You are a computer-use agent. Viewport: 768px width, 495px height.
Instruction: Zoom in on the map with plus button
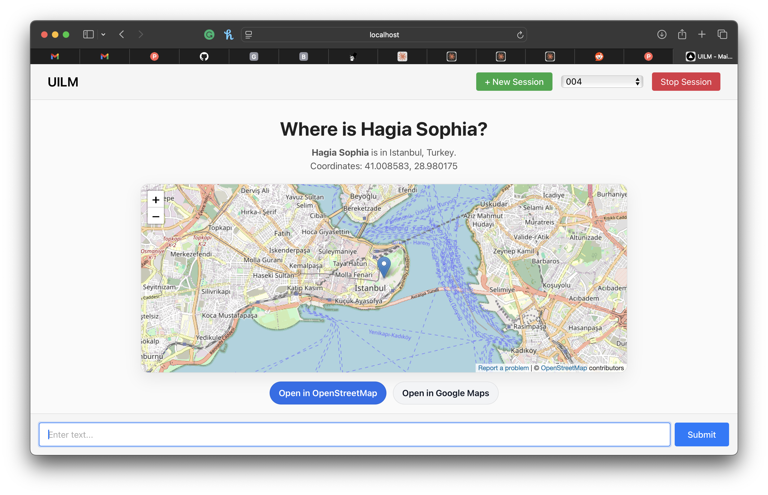click(x=156, y=200)
